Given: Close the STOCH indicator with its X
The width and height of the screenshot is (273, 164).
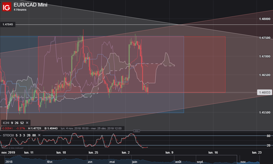Looking at the screenshot, I should coord(39,135).
